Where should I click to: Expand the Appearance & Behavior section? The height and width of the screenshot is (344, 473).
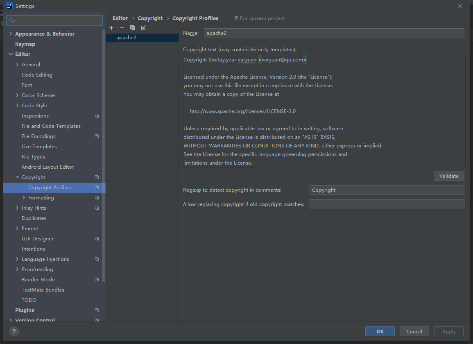tap(11, 34)
